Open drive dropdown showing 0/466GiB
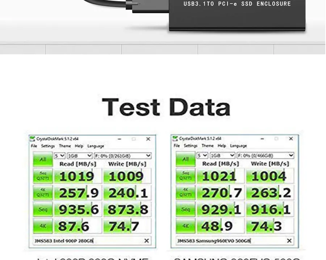 [266, 155]
